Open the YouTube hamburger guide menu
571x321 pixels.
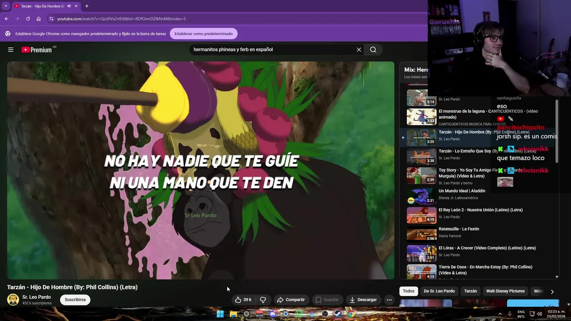11,49
